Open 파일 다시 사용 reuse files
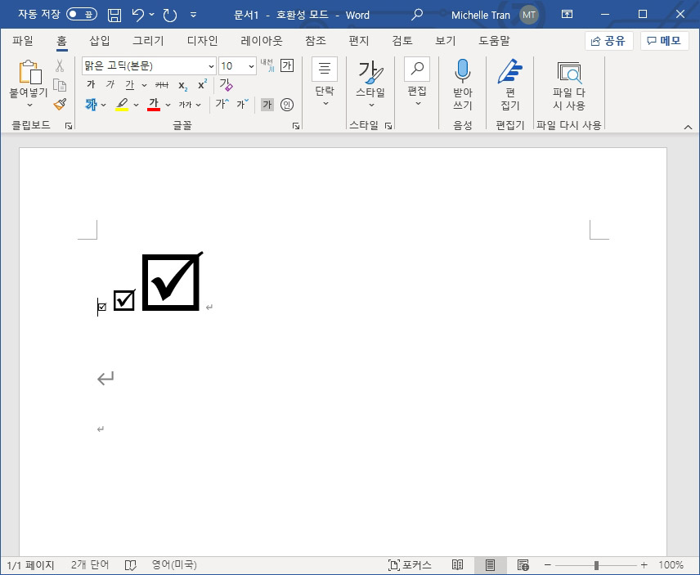The height and width of the screenshot is (575, 700). (569, 84)
